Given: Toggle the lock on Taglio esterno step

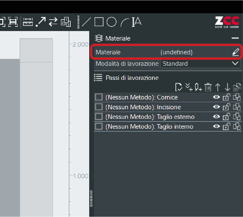Looking at the screenshot, I should (x=226, y=117).
